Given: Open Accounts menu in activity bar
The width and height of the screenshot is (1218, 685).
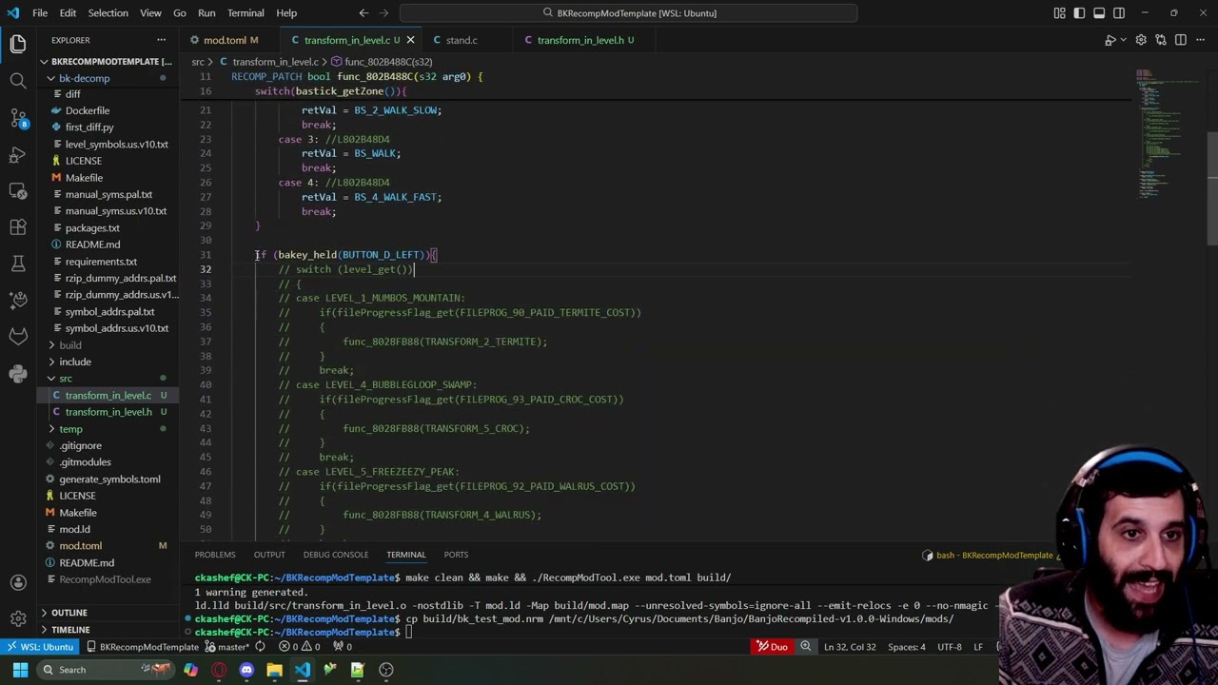Looking at the screenshot, I should coord(18,582).
